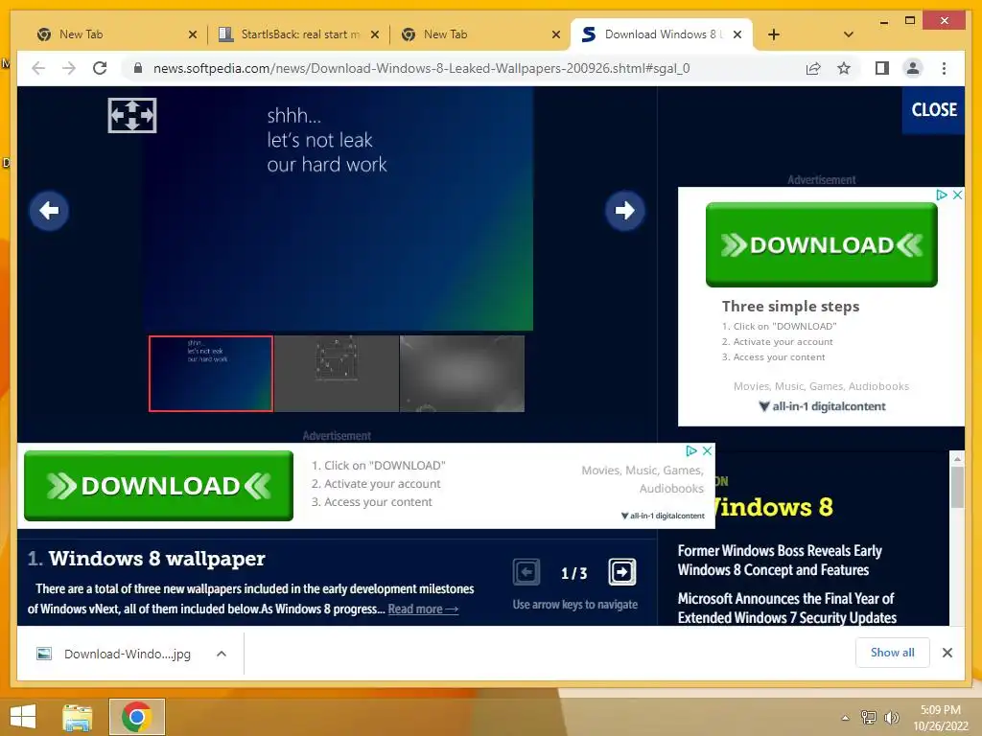The width and height of the screenshot is (982, 736).
Task: Click the address bar URL field
Action: (x=421, y=68)
